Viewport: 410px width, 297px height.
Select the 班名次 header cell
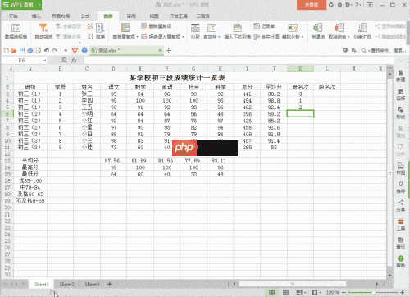click(x=300, y=87)
